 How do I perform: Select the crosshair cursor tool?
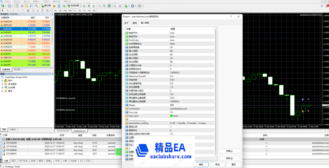point(8,10)
